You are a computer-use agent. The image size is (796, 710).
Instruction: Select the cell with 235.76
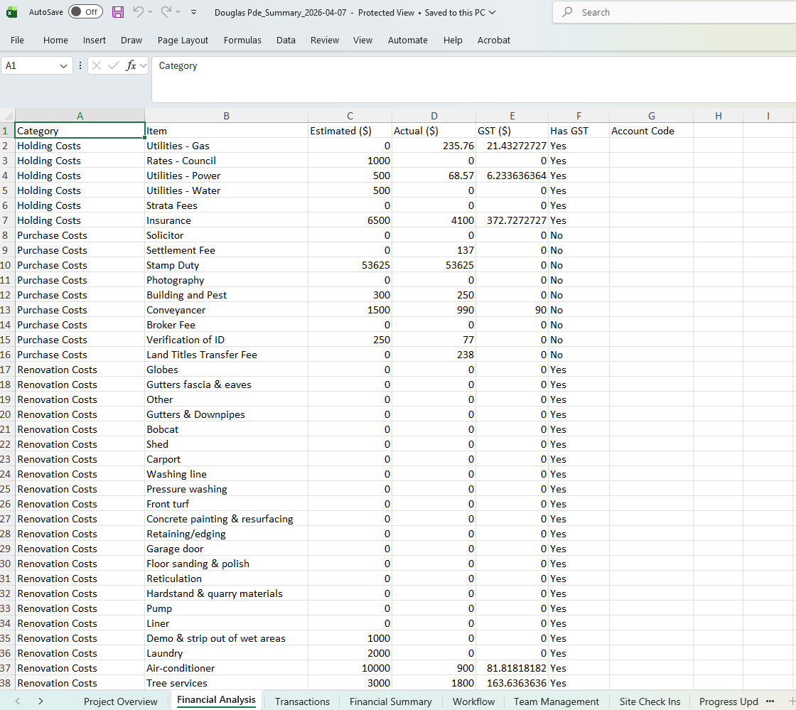[x=434, y=146]
